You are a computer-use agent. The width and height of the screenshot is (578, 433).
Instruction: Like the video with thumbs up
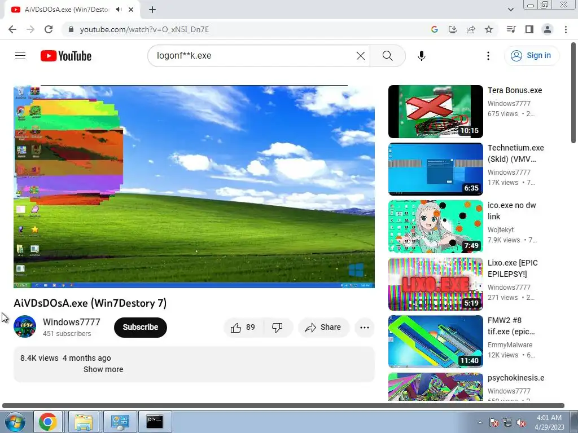pos(243,328)
